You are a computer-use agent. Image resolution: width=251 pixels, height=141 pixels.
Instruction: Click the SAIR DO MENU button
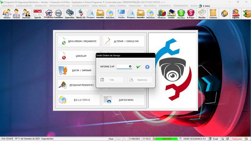(x=123, y=100)
